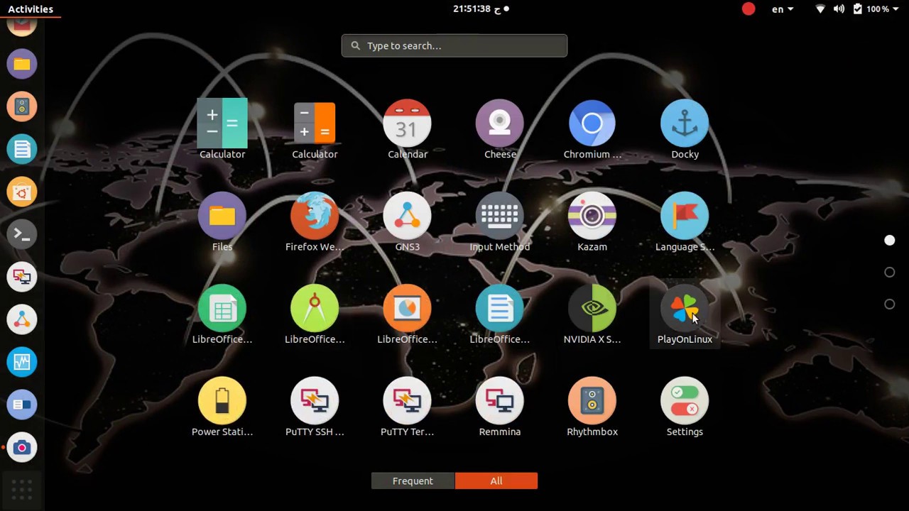
Task: Open the blue window icon in dock
Action: pyautogui.click(x=22, y=405)
